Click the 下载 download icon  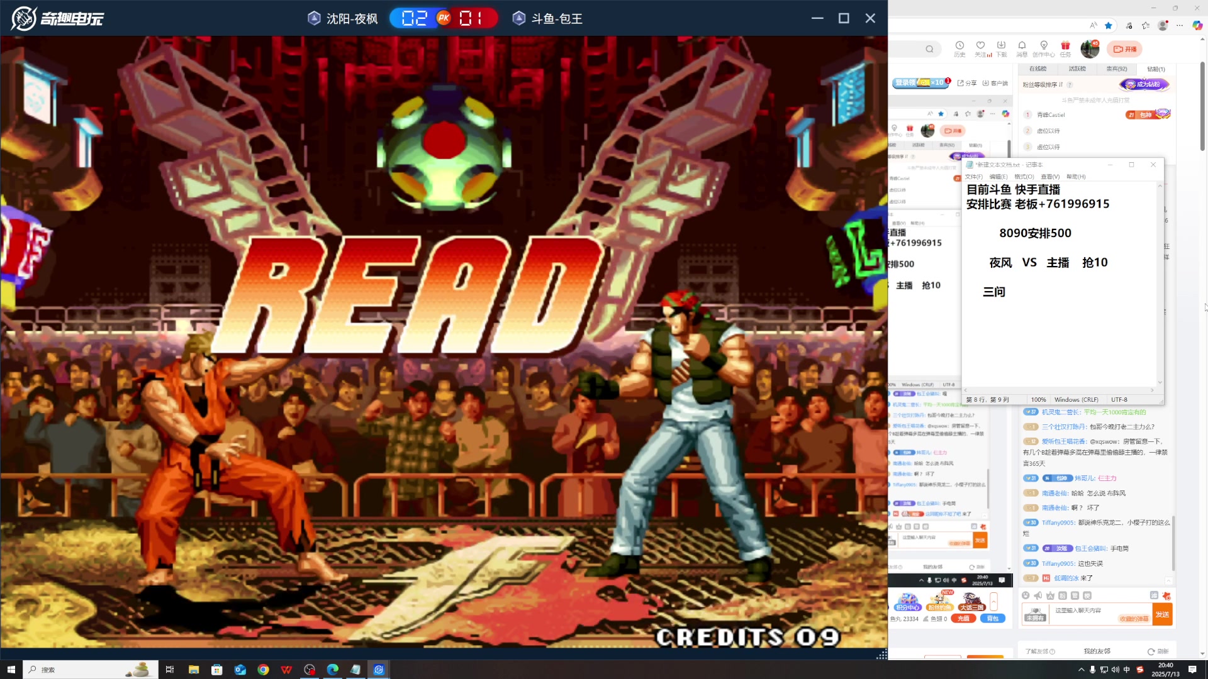pyautogui.click(x=1001, y=48)
